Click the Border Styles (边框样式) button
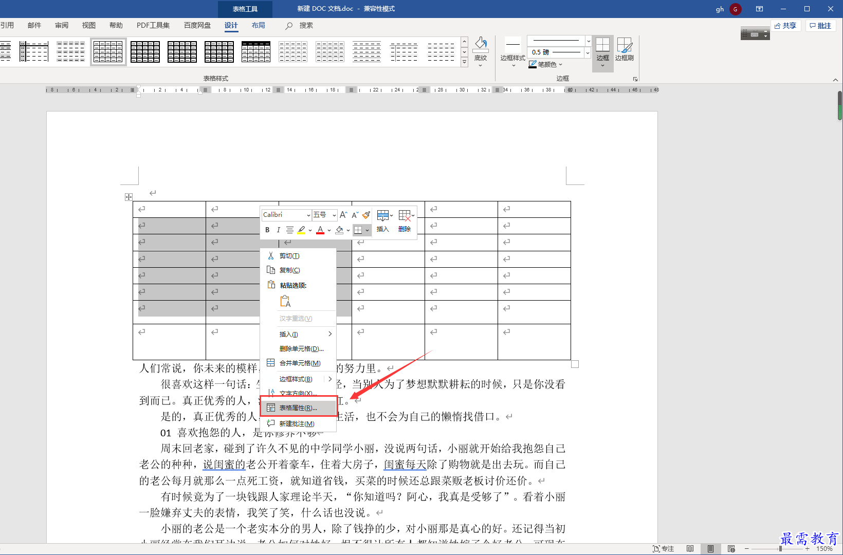This screenshot has width=843, height=555. tap(512, 51)
